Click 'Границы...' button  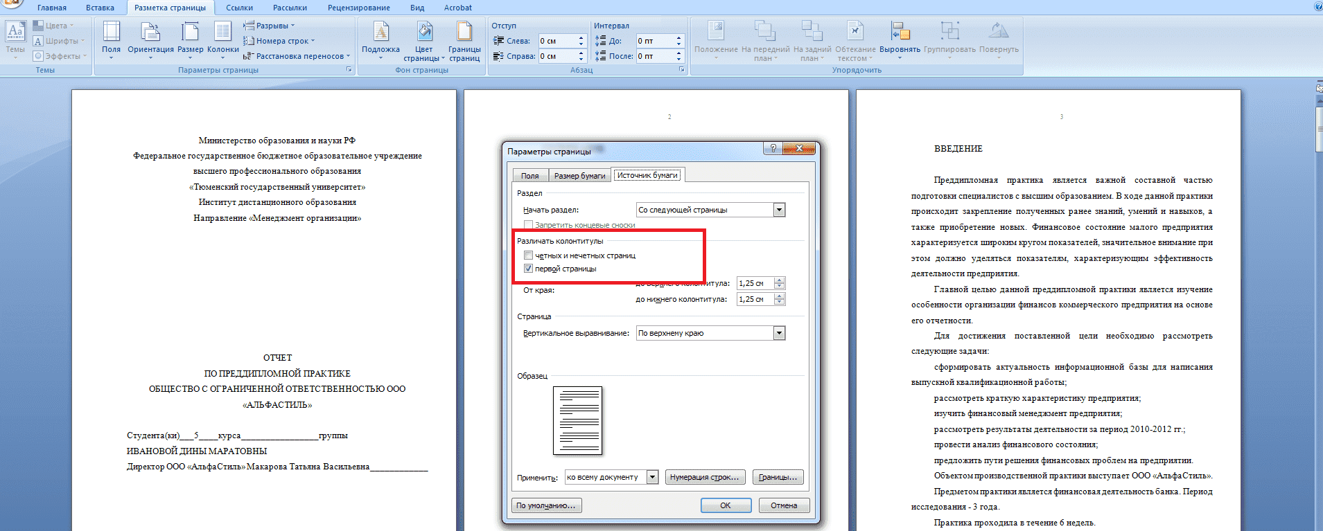pos(778,477)
